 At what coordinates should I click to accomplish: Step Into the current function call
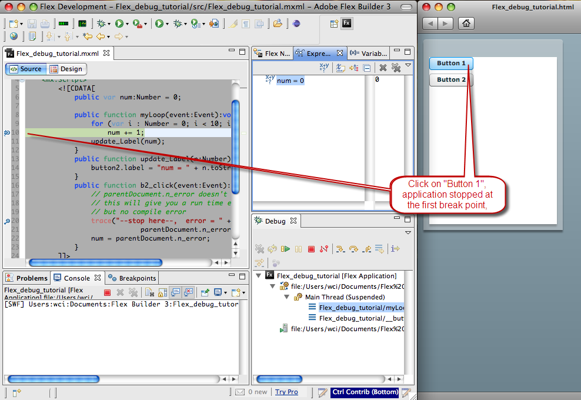click(x=340, y=249)
